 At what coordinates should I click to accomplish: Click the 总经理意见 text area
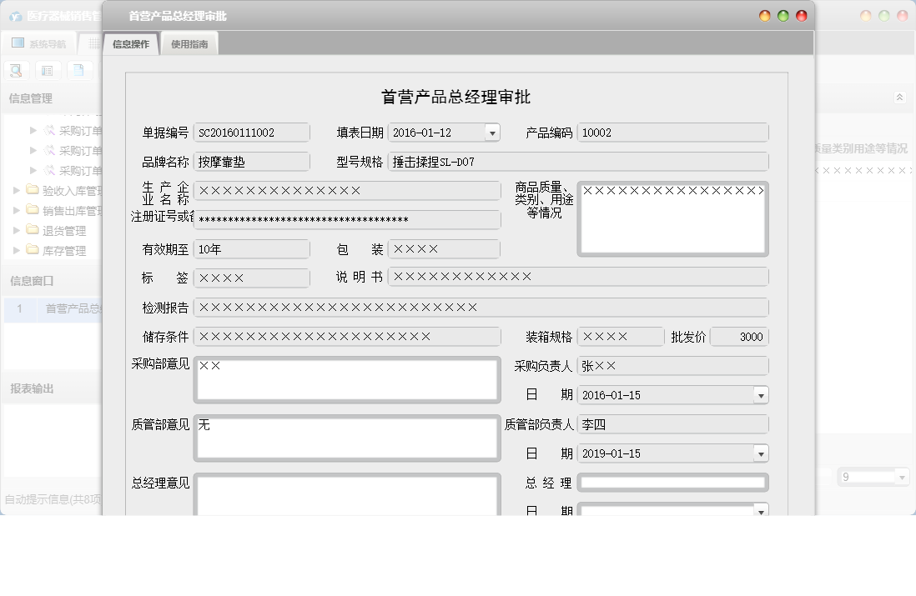pos(347,495)
